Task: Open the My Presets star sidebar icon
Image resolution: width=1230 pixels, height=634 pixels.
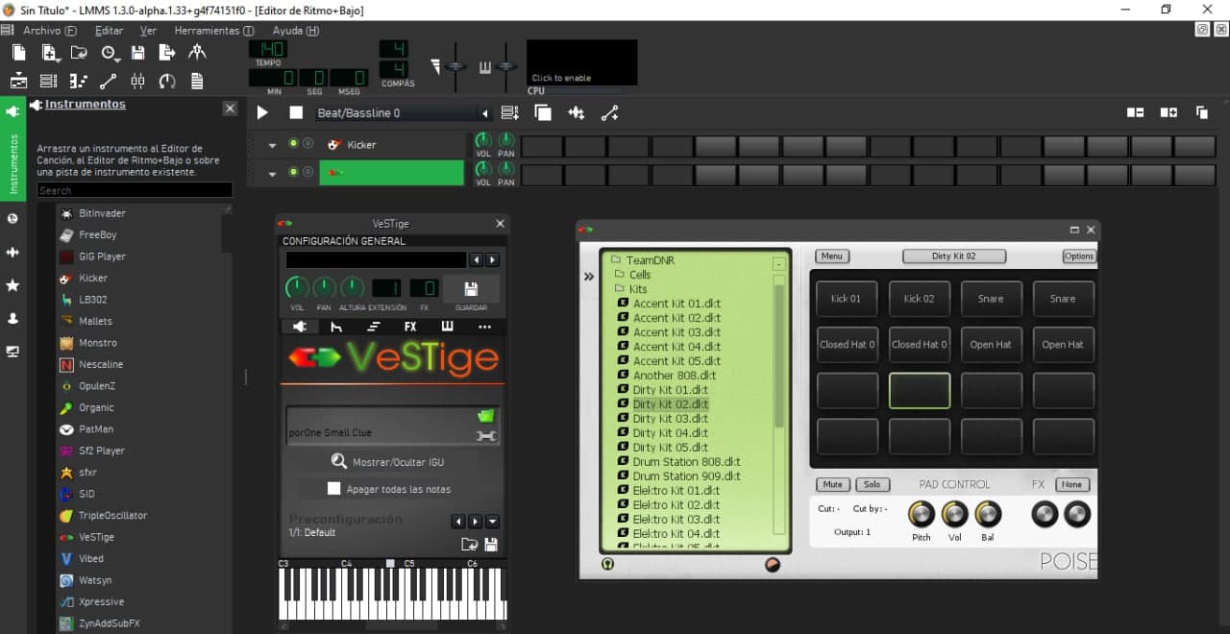Action: coord(12,285)
